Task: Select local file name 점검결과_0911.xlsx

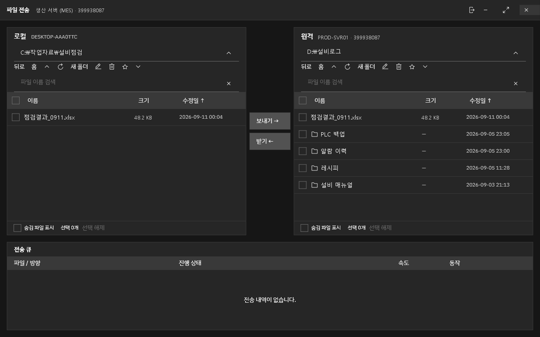Action: [49, 117]
